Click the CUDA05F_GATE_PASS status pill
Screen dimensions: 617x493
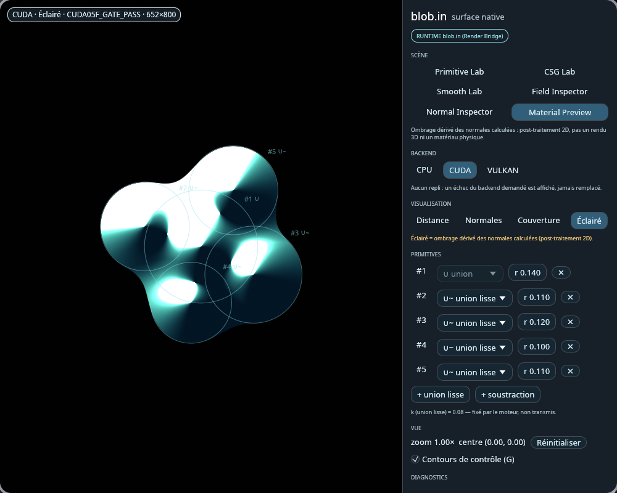click(94, 15)
